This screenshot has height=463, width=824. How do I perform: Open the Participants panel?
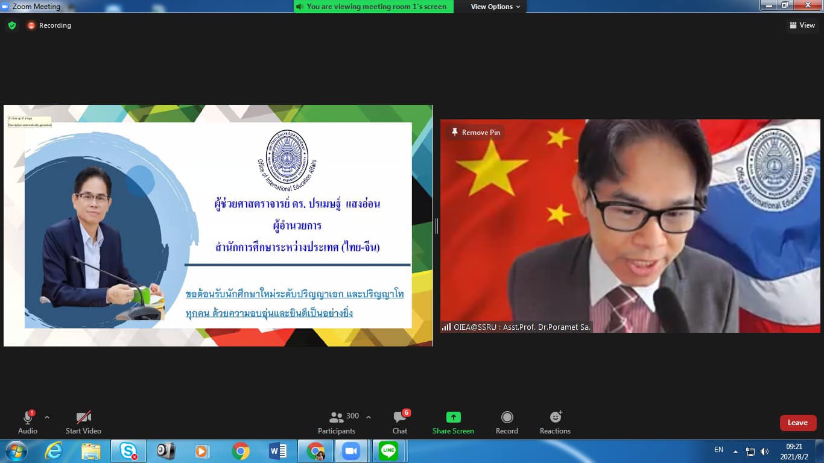tap(337, 422)
